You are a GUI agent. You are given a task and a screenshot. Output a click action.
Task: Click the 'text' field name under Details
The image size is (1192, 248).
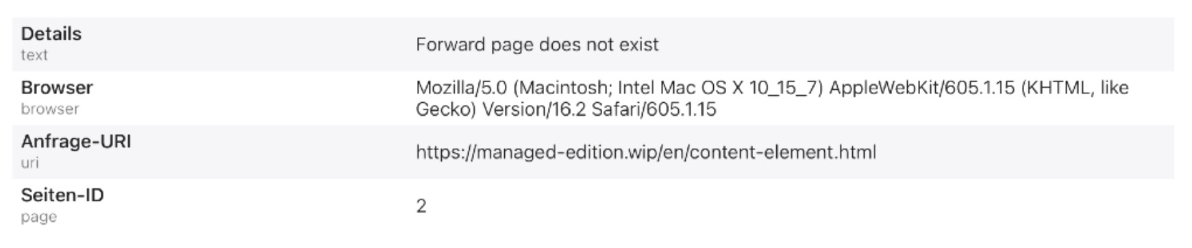pos(34,55)
